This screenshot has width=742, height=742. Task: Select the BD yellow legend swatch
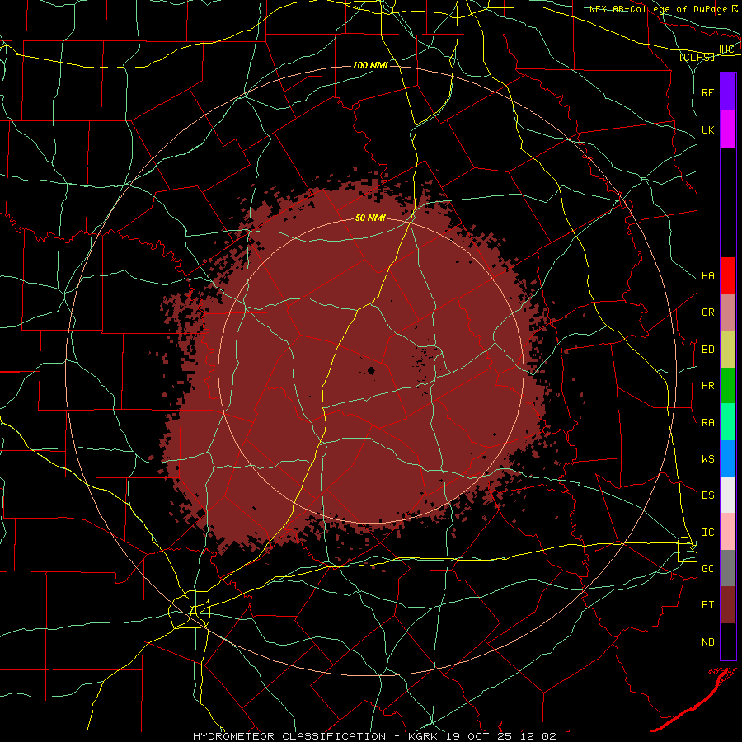point(728,349)
